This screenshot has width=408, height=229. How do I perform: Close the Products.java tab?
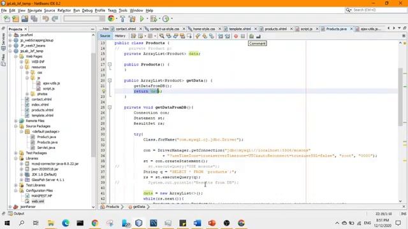coord(351,29)
